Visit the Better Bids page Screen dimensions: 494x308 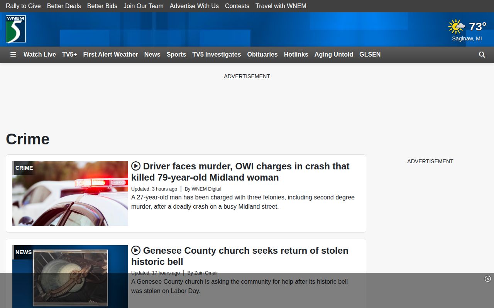click(x=102, y=6)
